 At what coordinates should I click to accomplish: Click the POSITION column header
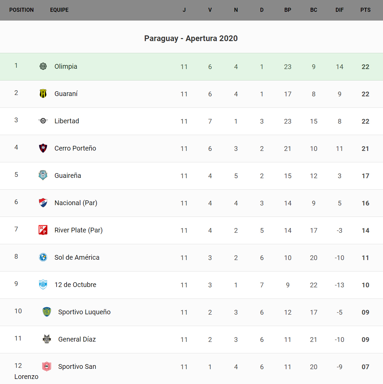22,10
